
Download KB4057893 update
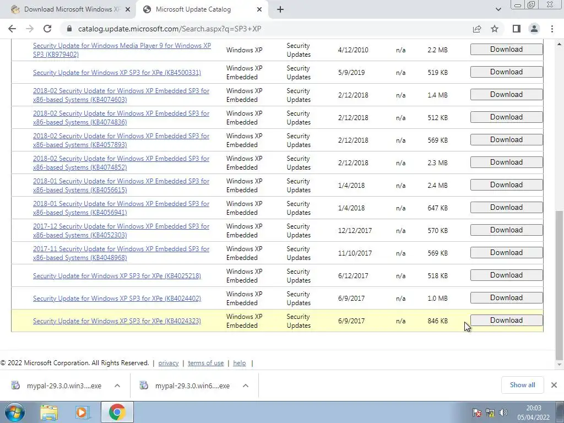(507, 139)
